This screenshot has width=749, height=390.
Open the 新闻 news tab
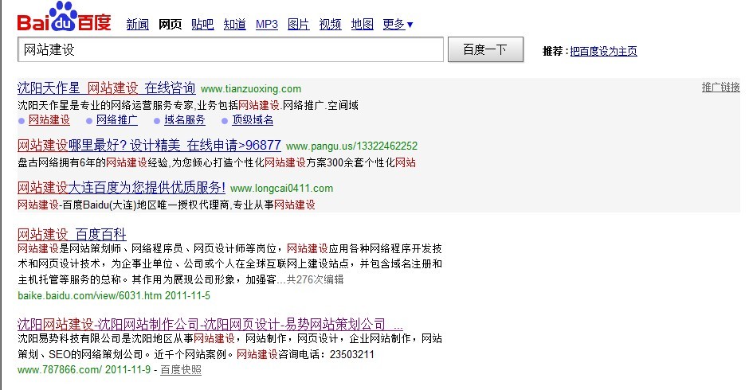137,25
